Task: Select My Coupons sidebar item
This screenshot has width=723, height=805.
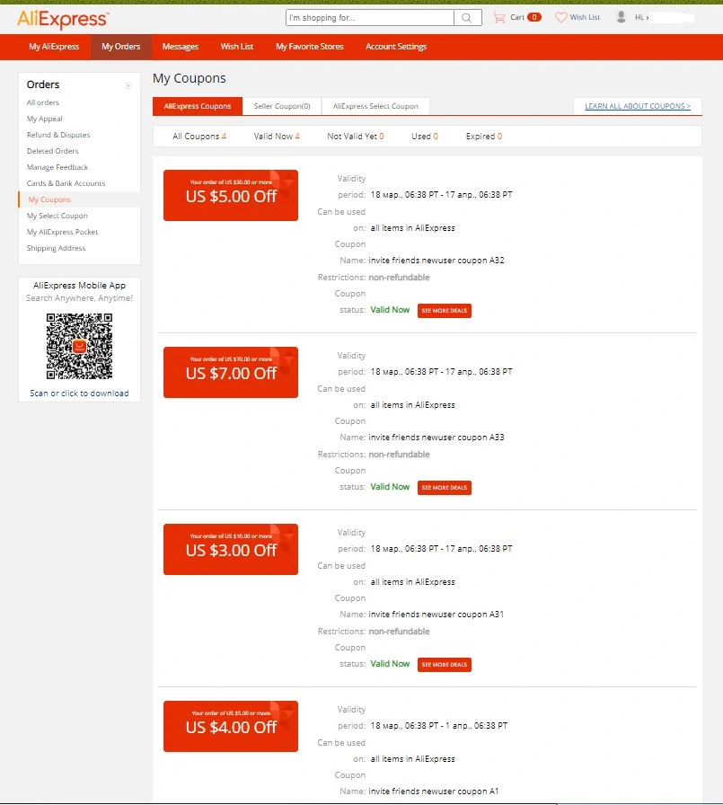Action: (49, 199)
